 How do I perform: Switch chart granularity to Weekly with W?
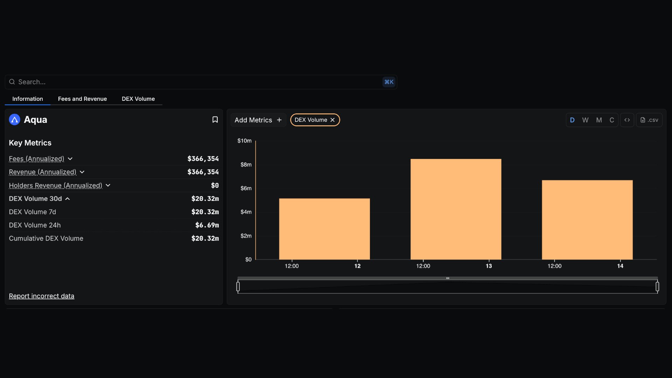click(585, 120)
